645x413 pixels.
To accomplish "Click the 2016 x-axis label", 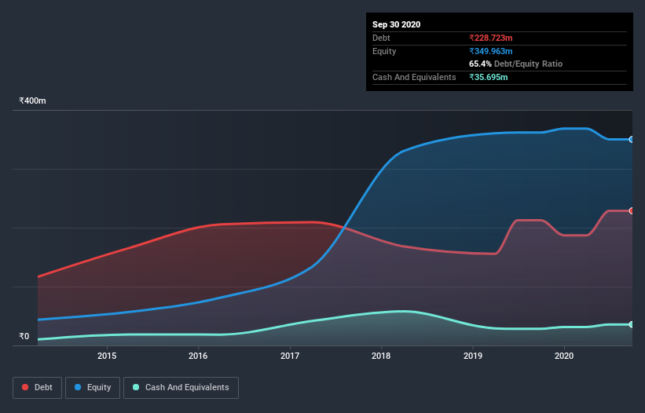I will coord(198,356).
